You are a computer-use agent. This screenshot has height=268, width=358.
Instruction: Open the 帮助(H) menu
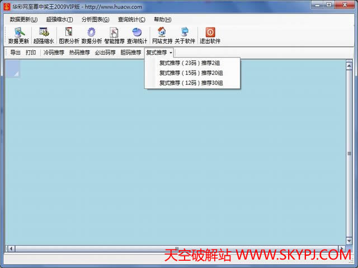pos(162,20)
